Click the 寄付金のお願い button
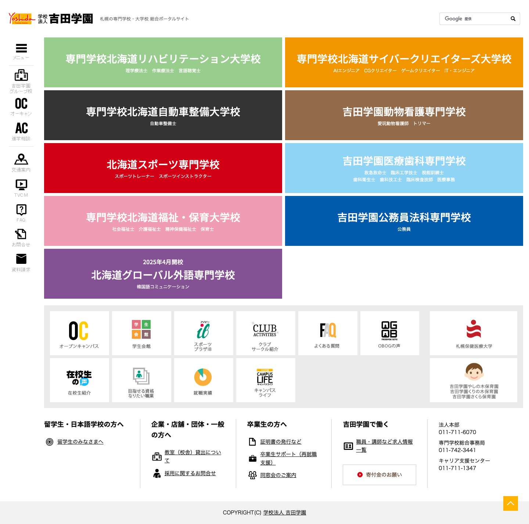Image resolution: width=529 pixels, height=524 pixels. [379, 474]
